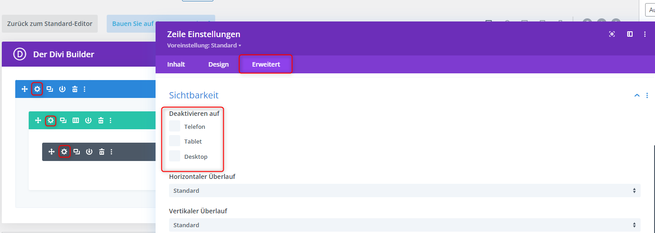Duplicate the green row

click(63, 120)
